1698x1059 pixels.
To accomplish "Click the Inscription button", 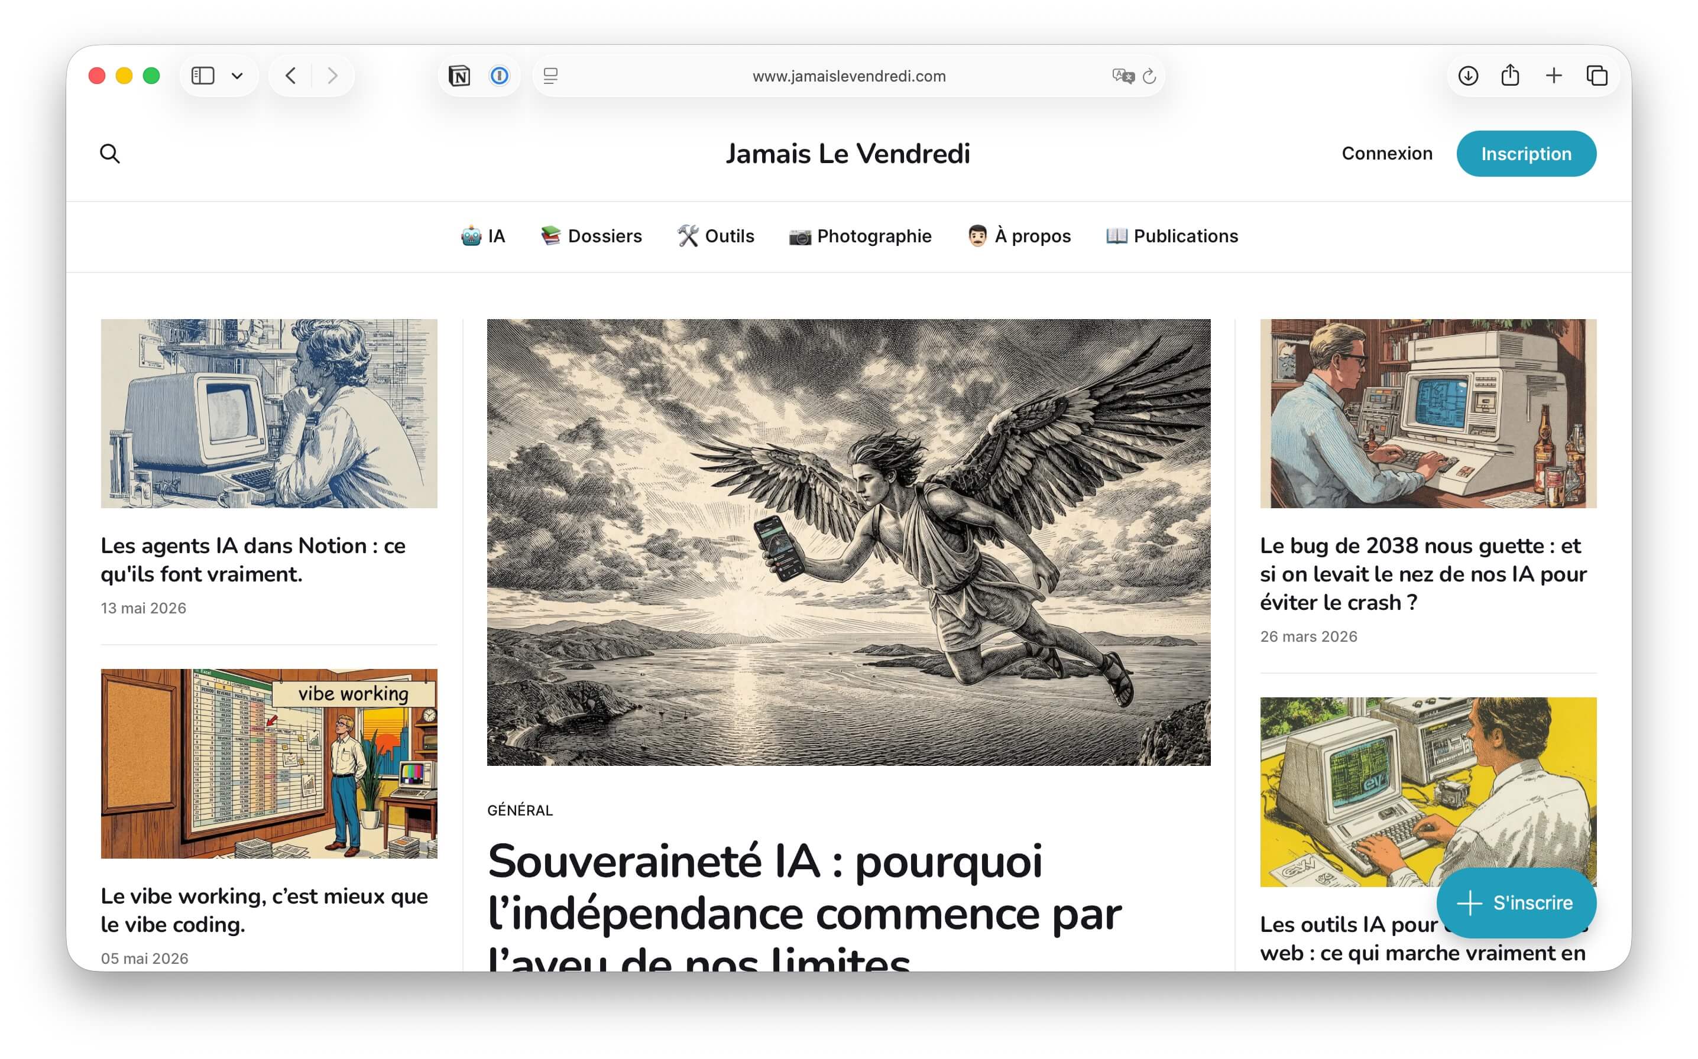I will click(x=1527, y=154).
